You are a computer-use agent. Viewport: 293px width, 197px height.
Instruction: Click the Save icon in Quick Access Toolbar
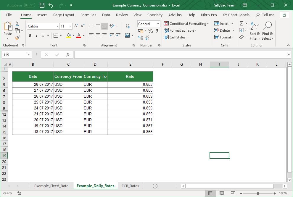[42, 5]
